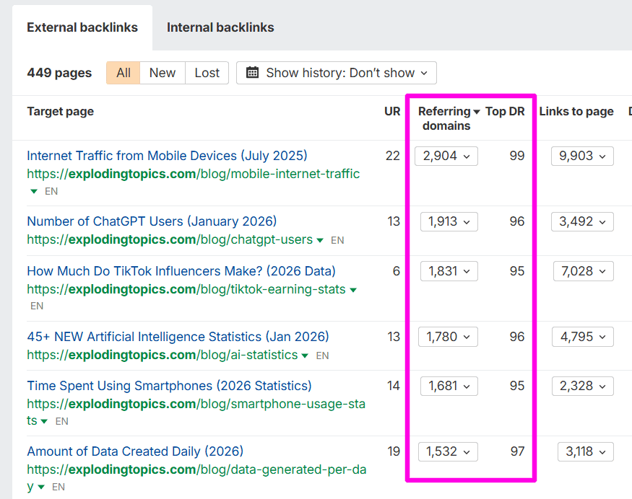The height and width of the screenshot is (499, 632).
Task: Sort by the UR column header
Action: 392,111
